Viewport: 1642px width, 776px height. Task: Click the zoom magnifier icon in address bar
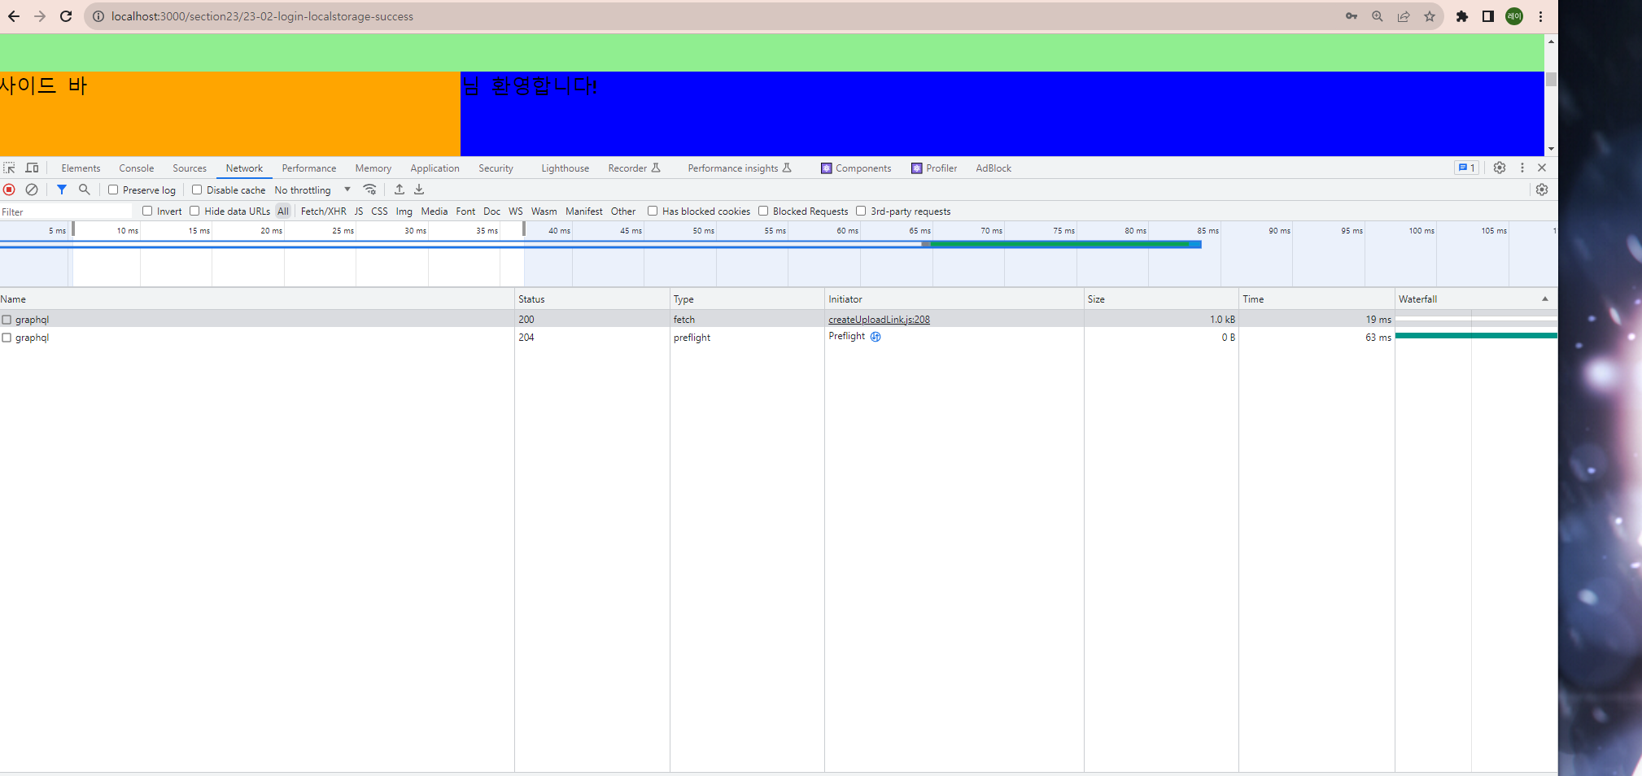(1378, 16)
